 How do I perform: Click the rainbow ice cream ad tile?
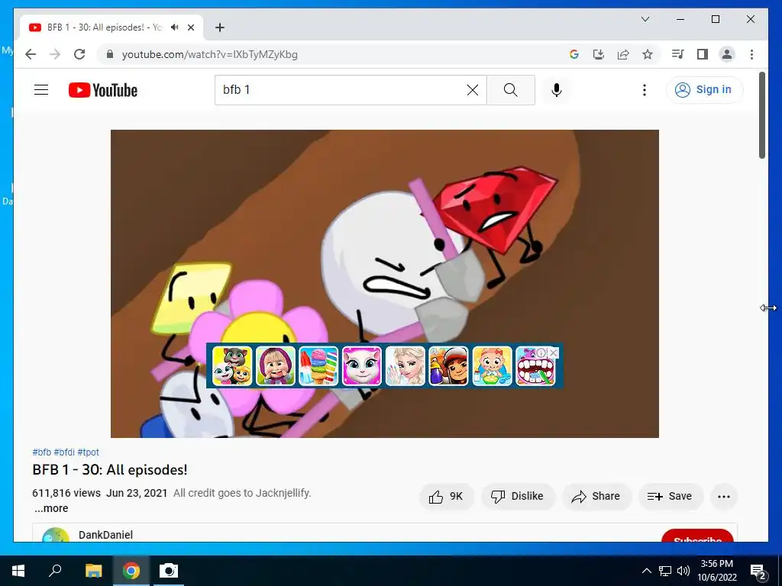click(318, 366)
